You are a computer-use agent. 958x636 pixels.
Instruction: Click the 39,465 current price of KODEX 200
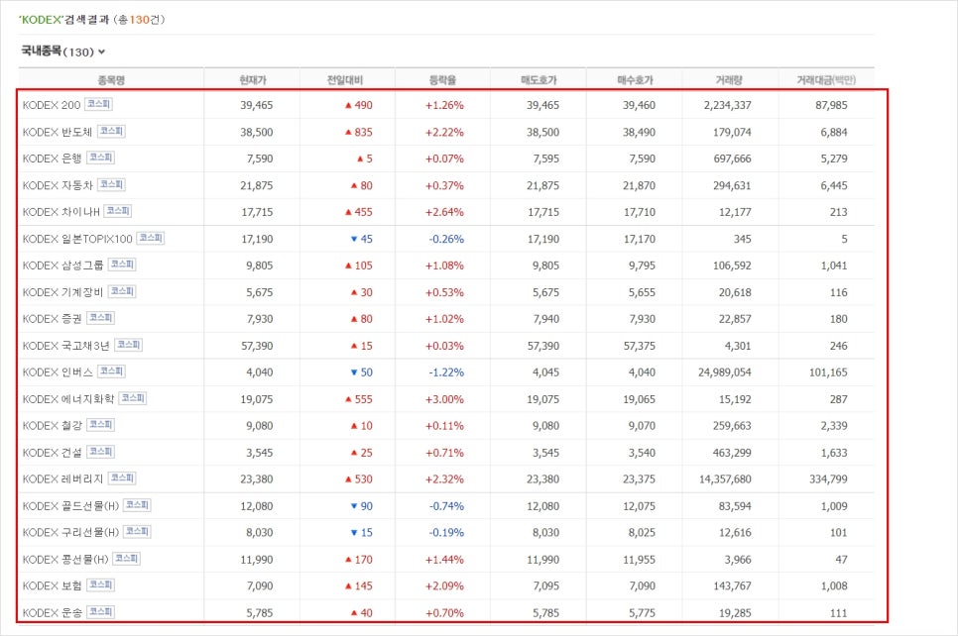click(257, 105)
